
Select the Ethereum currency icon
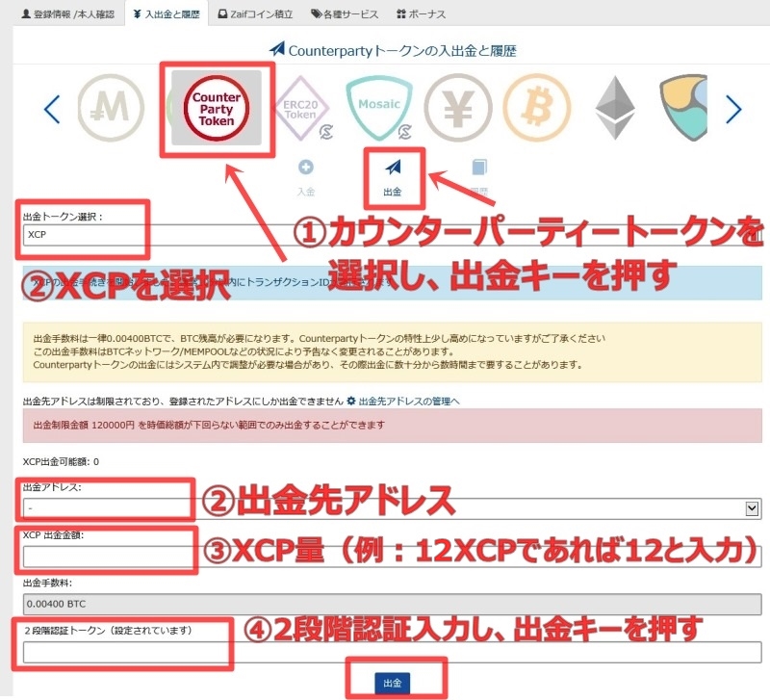(615, 108)
